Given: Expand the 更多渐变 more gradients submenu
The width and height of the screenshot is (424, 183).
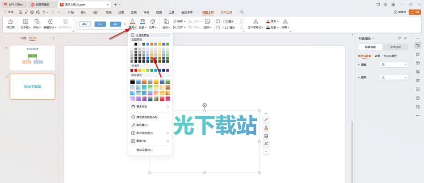Looking at the screenshot, I should (x=150, y=107).
